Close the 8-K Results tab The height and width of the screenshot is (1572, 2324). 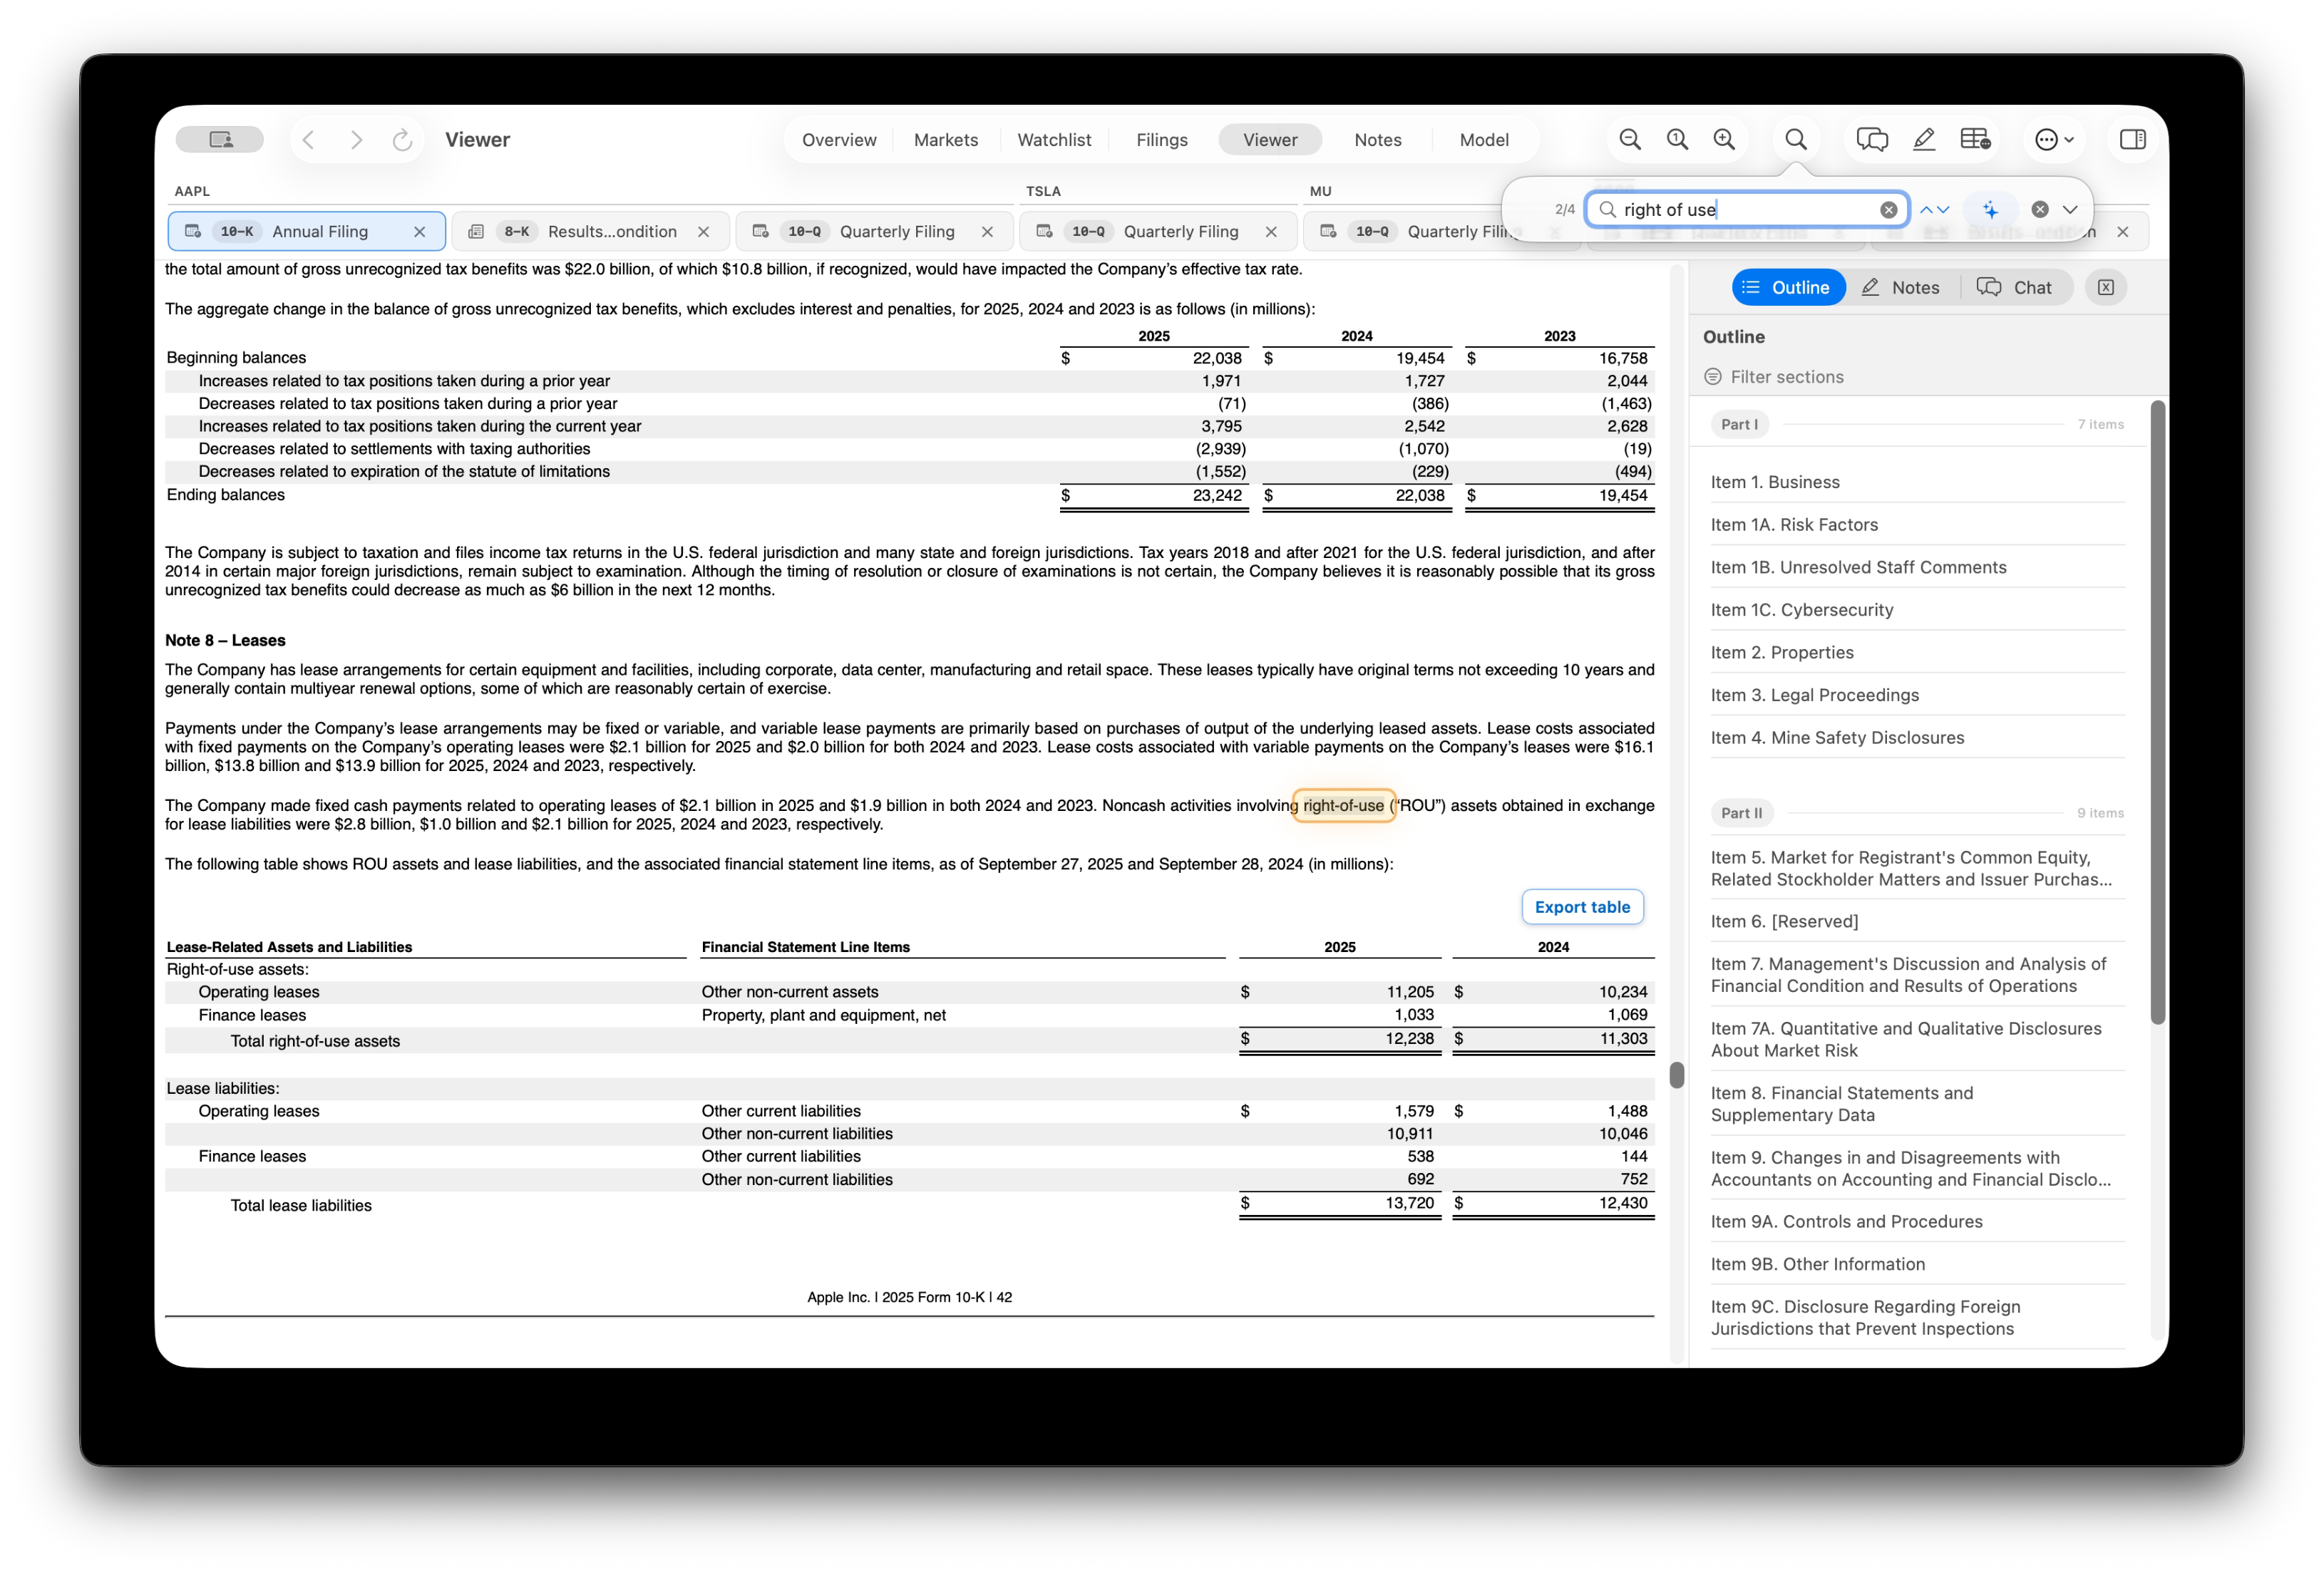pos(704,232)
